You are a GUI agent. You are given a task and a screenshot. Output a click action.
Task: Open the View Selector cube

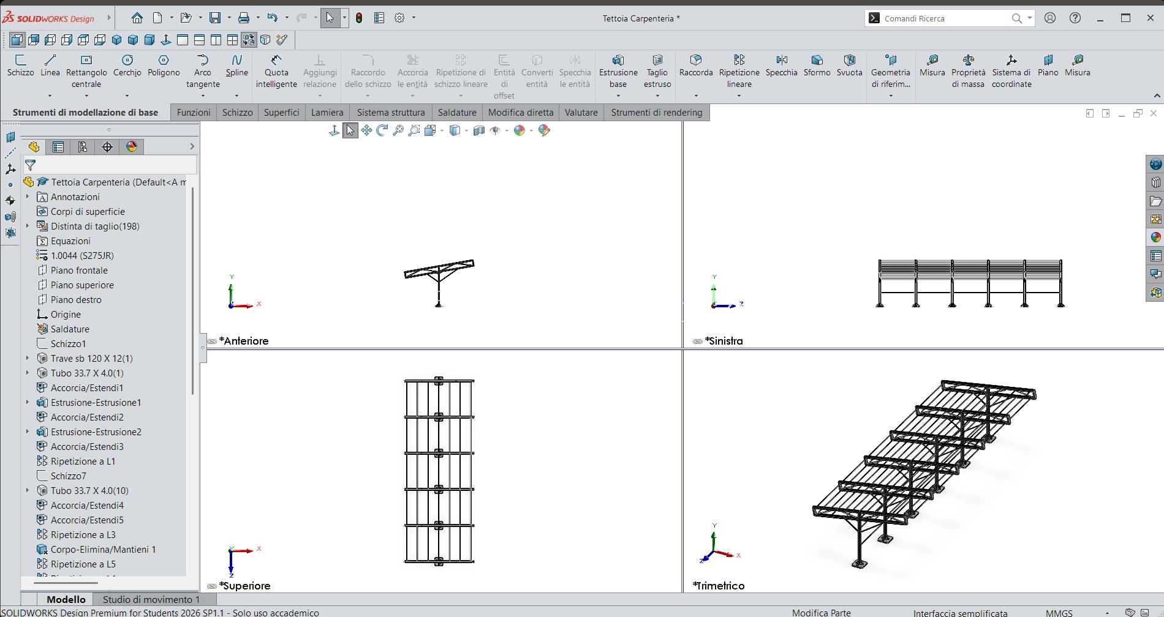pos(265,40)
